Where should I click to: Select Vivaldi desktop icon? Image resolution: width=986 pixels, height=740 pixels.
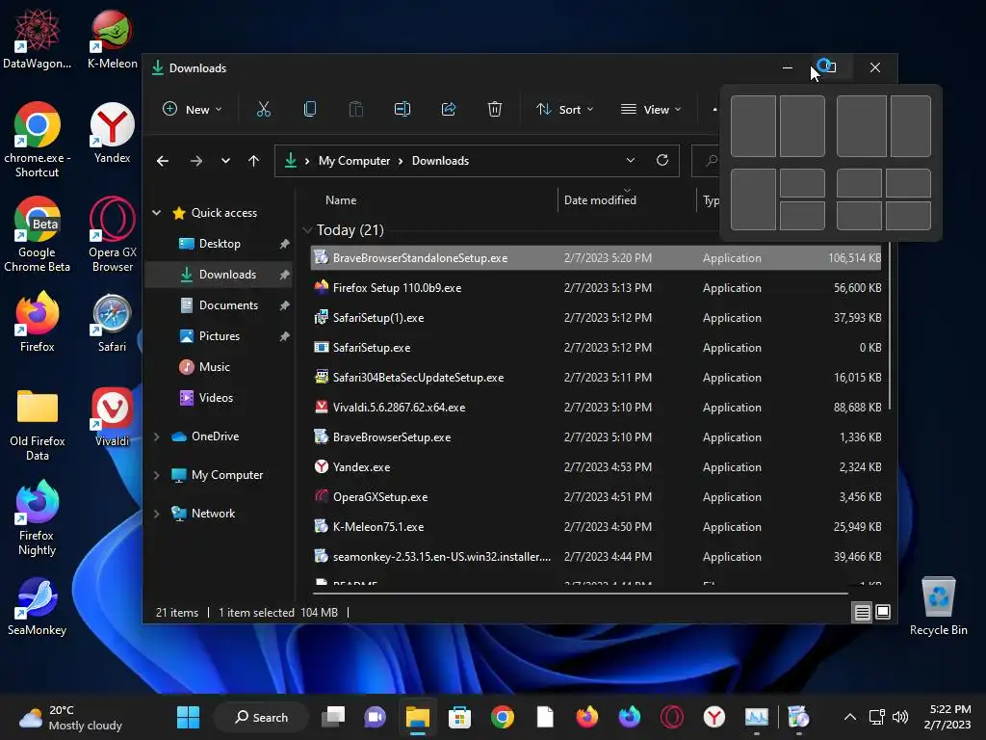tap(112, 416)
